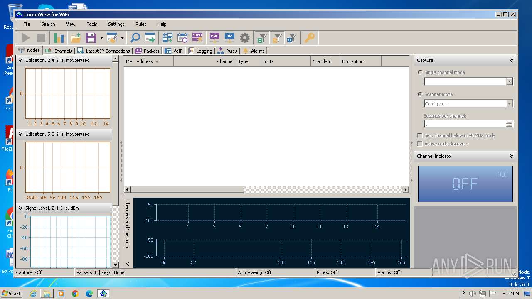Click the go-to packet window icon
This screenshot has height=299, width=532.
pyautogui.click(x=150, y=38)
